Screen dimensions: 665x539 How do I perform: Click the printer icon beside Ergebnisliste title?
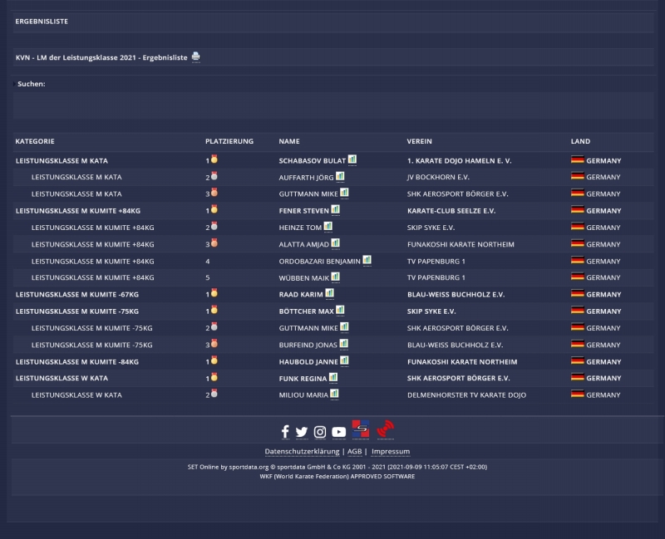196,56
